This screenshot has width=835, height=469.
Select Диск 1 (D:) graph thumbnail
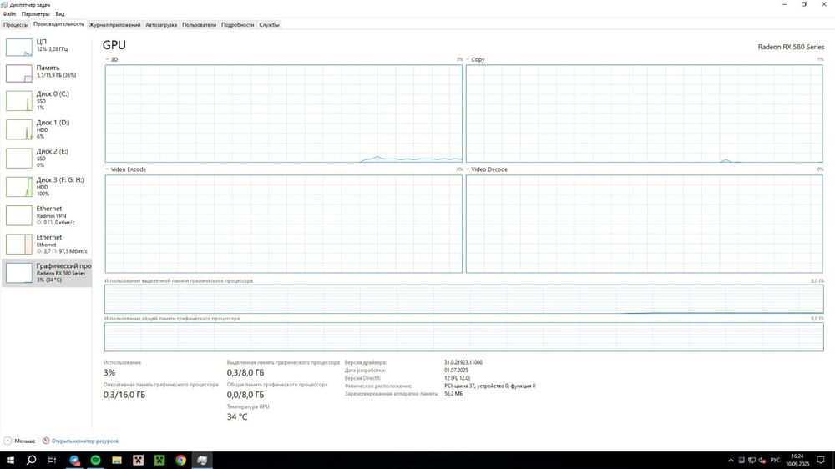click(x=19, y=130)
